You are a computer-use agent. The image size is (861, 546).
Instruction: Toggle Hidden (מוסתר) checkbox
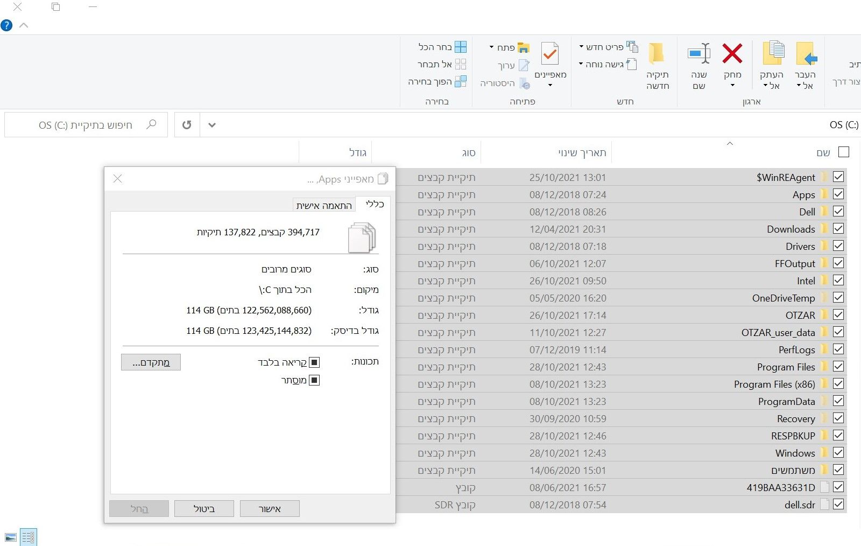(315, 380)
